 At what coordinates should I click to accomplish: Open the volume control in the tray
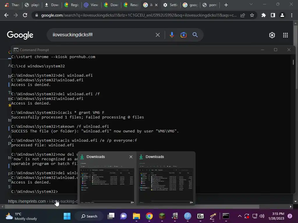tap(262, 216)
